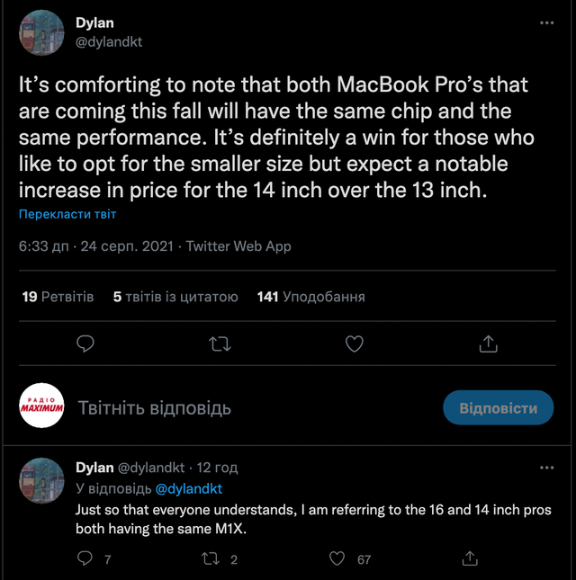This screenshot has height=580, width=576.
Task: Click the retweet icon under main tweet
Action: click(x=220, y=344)
